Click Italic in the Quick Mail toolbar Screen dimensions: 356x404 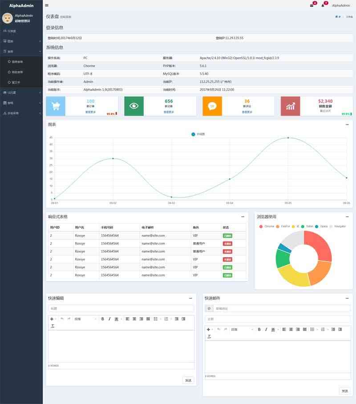tap(266, 329)
